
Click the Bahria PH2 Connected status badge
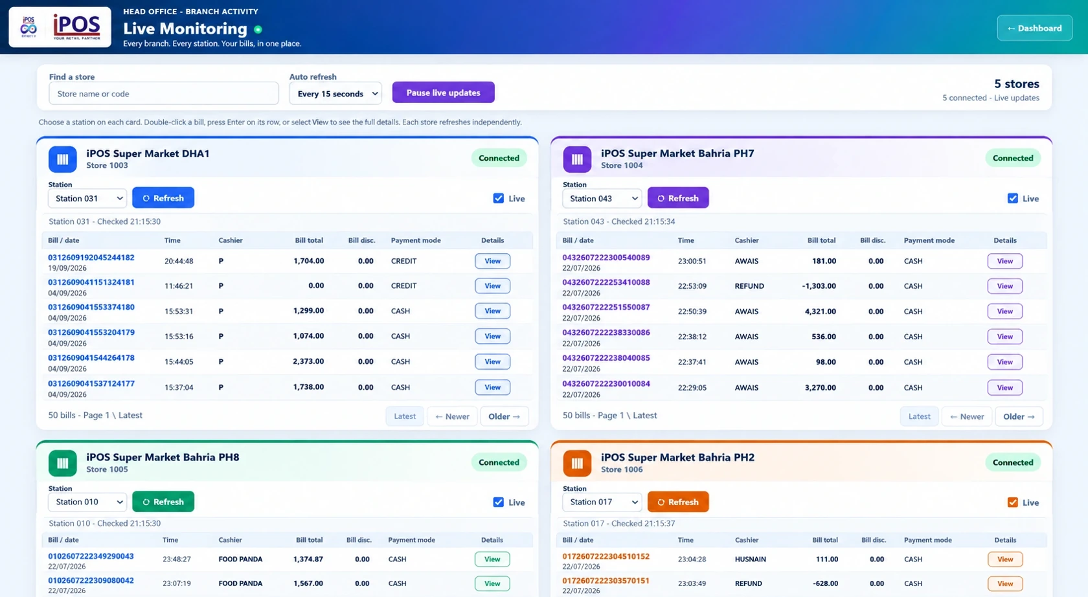[x=1013, y=462]
